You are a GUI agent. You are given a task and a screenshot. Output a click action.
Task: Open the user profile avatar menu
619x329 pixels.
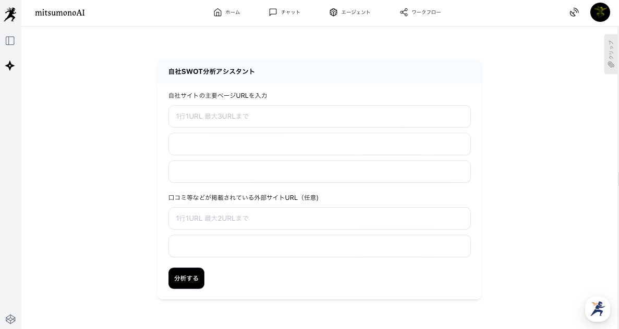[600, 12]
